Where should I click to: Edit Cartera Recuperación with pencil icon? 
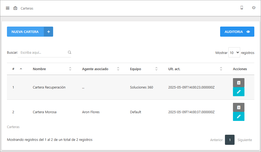click(x=239, y=92)
